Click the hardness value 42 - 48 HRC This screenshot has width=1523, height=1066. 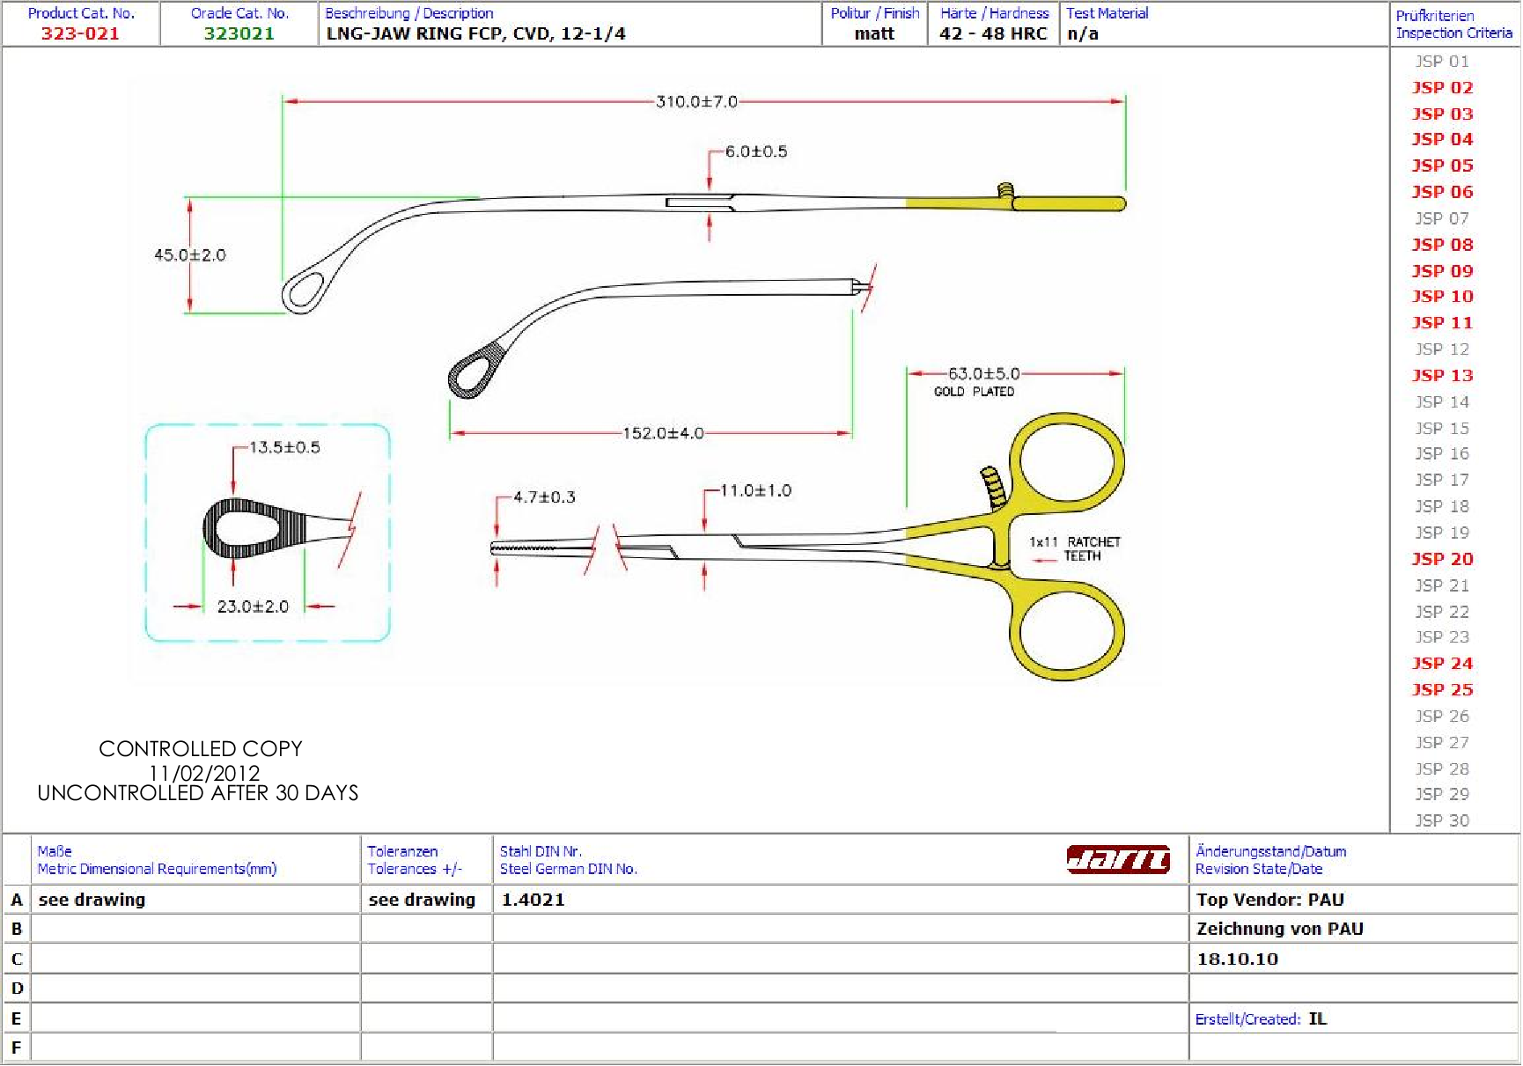click(x=993, y=33)
